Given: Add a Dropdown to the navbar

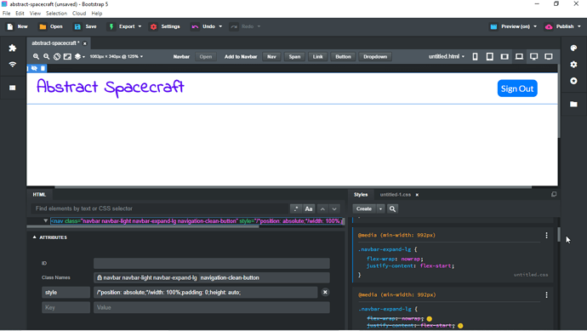Looking at the screenshot, I should pyautogui.click(x=375, y=57).
